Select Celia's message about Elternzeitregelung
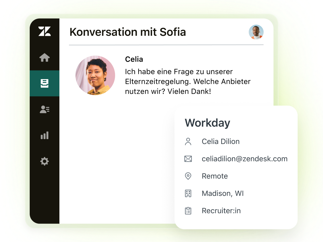Screen dimensions: 323x242 pos(188,82)
